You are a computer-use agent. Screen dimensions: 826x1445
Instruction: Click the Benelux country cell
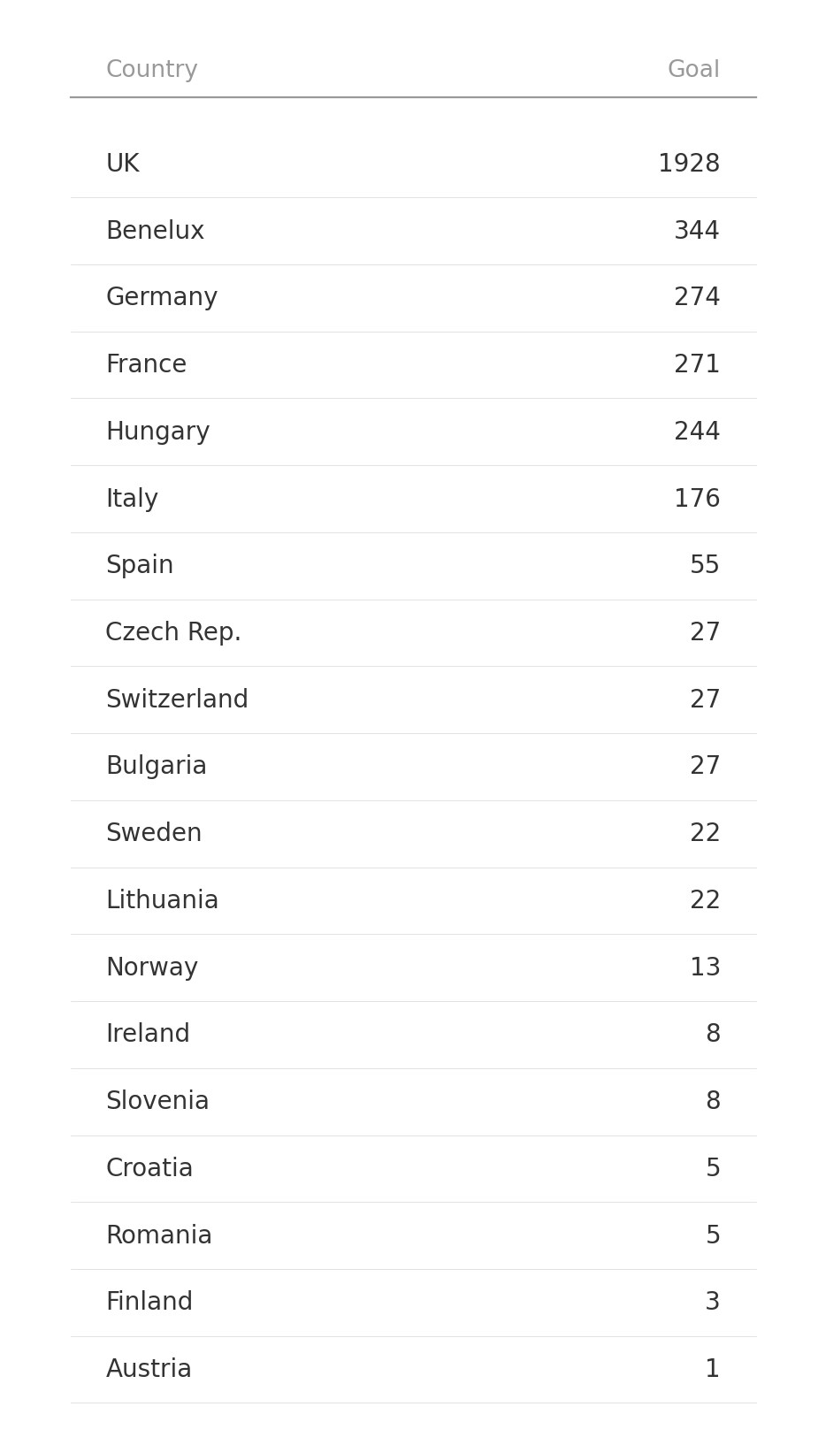(x=155, y=232)
